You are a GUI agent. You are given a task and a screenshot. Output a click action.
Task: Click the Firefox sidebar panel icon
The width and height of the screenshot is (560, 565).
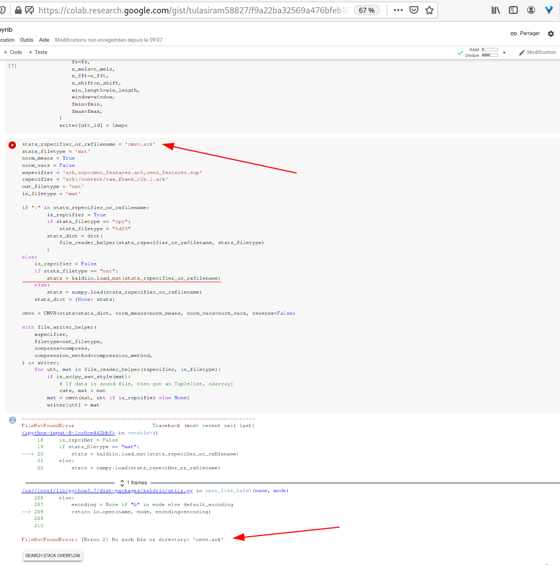[x=513, y=9]
